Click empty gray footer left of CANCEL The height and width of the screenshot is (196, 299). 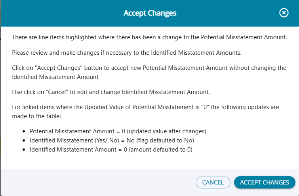click(99, 183)
